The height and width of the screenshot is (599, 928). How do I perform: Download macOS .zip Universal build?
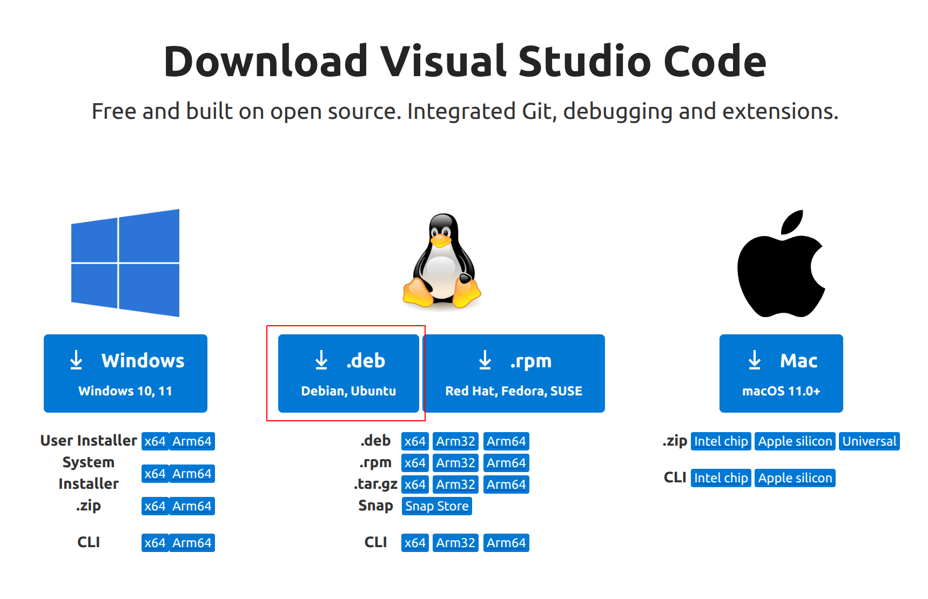(x=869, y=441)
